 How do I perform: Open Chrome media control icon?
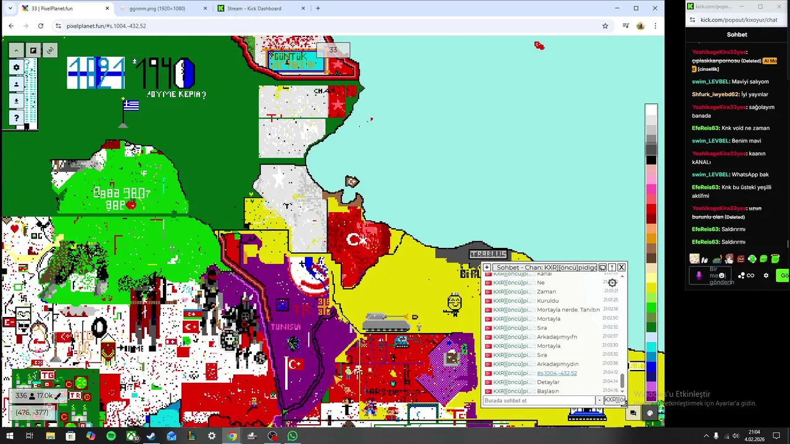(626, 26)
